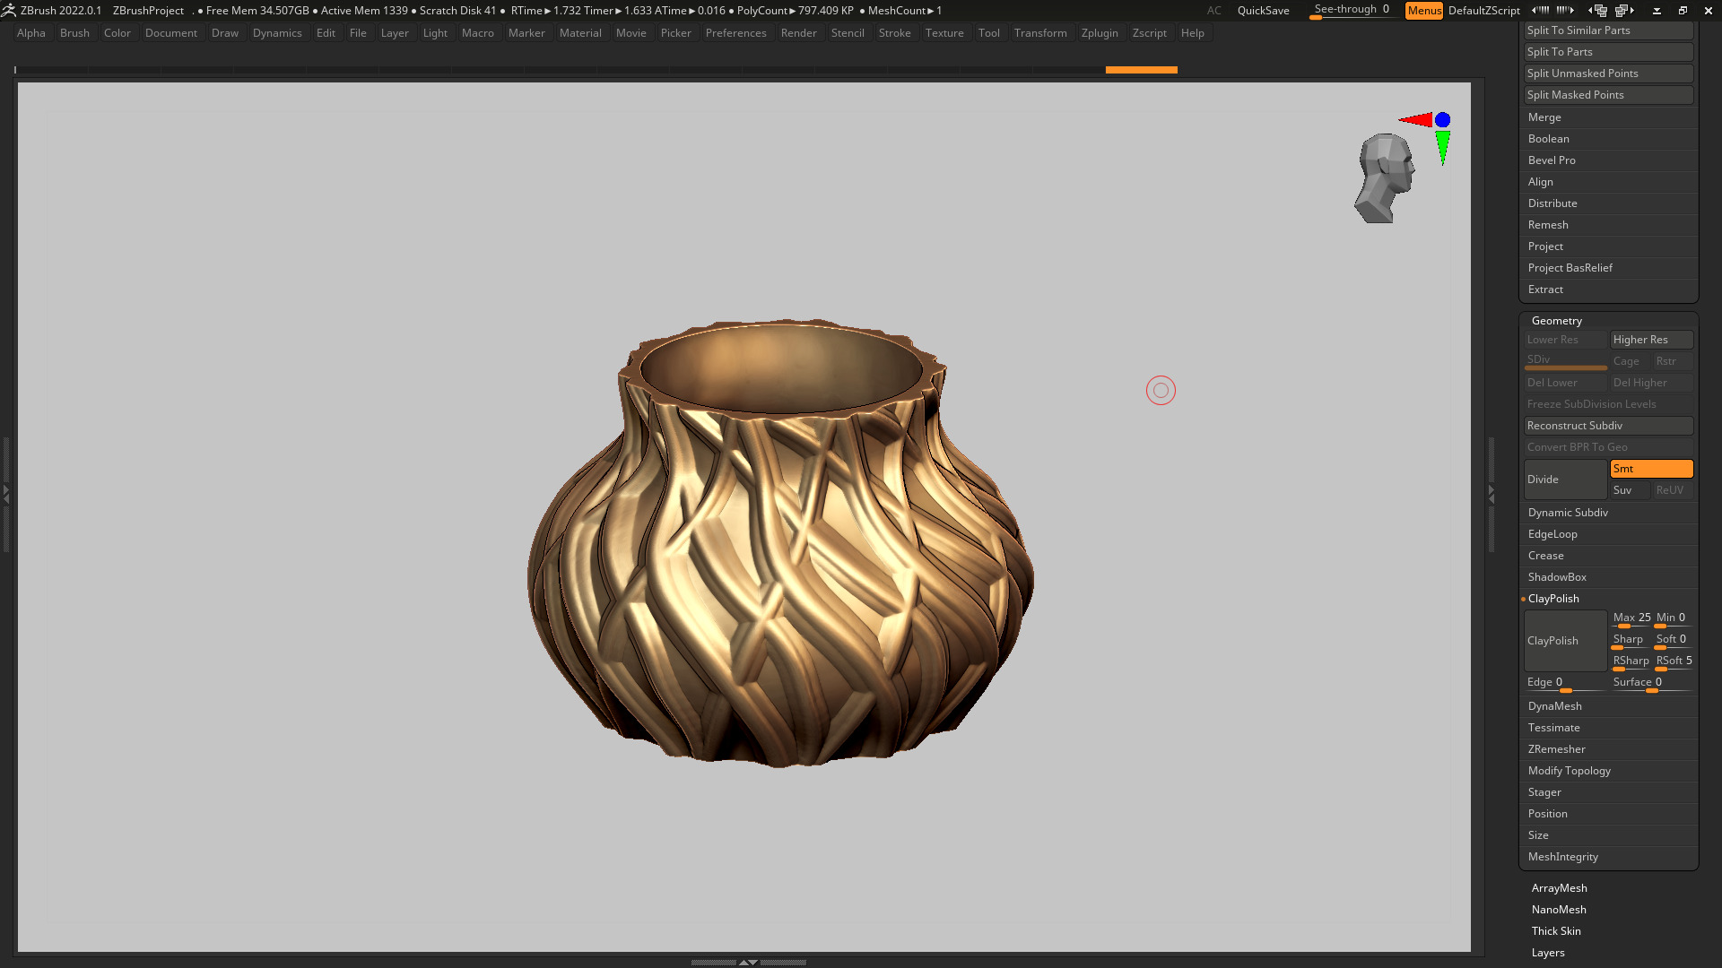
Task: Click the large ClayPolish button
Action: point(1565,641)
